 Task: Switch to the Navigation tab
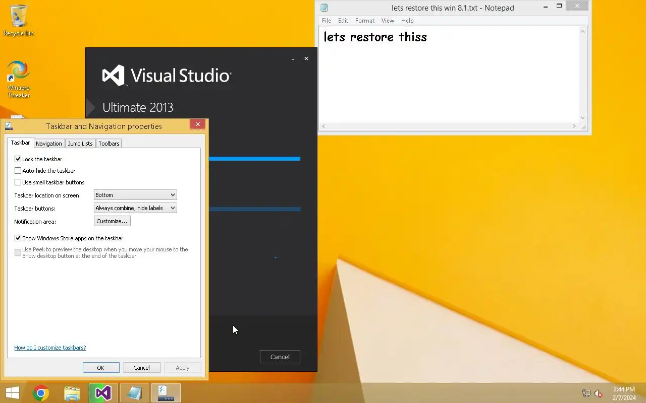[49, 144]
